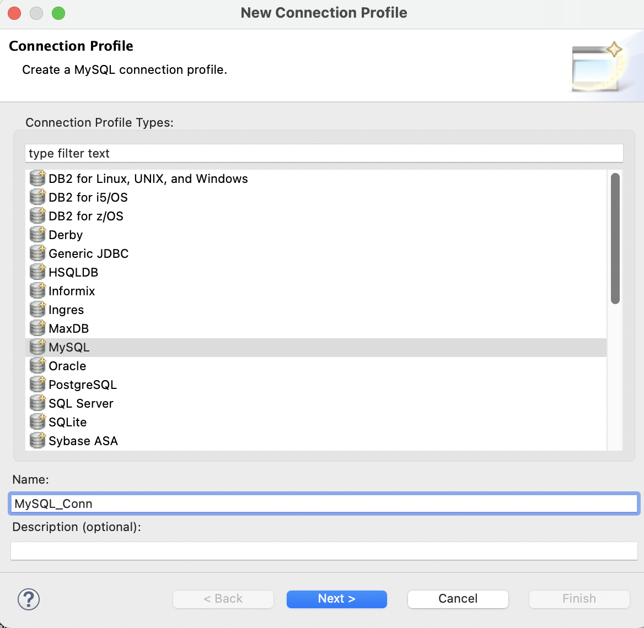Click the DB2 for z/OS database icon
The height and width of the screenshot is (628, 644).
[x=37, y=216]
